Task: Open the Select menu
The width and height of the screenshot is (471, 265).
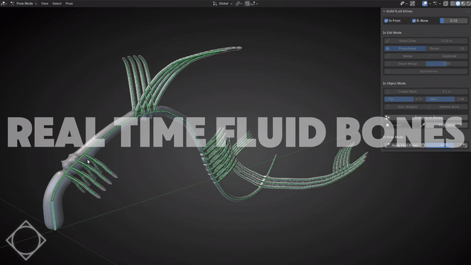Action: (57, 3)
